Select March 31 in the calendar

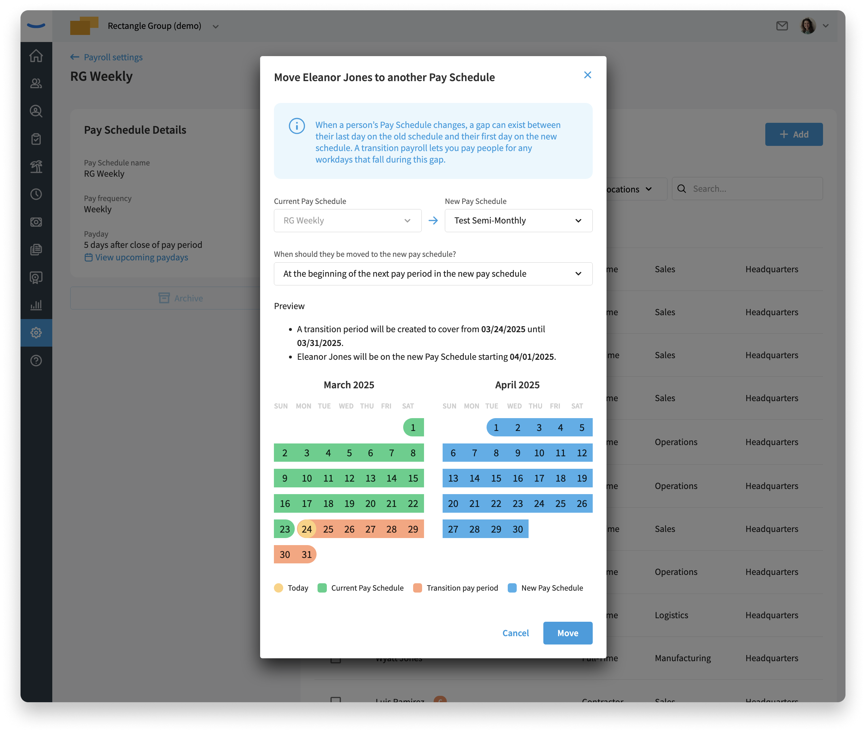pyautogui.click(x=306, y=554)
